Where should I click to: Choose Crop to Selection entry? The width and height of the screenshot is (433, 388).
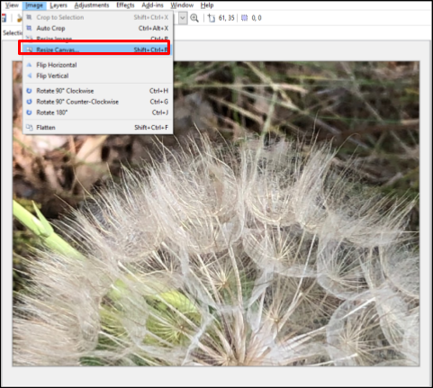pyautogui.click(x=97, y=17)
